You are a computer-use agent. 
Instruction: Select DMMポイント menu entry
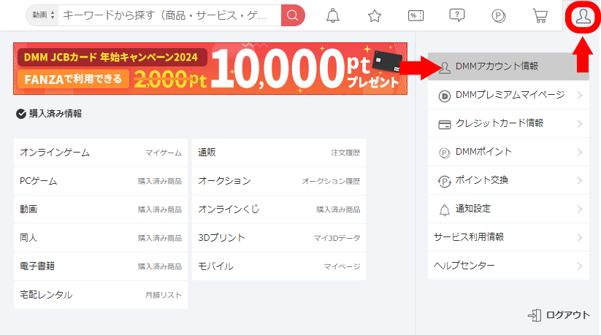pyautogui.click(x=508, y=152)
